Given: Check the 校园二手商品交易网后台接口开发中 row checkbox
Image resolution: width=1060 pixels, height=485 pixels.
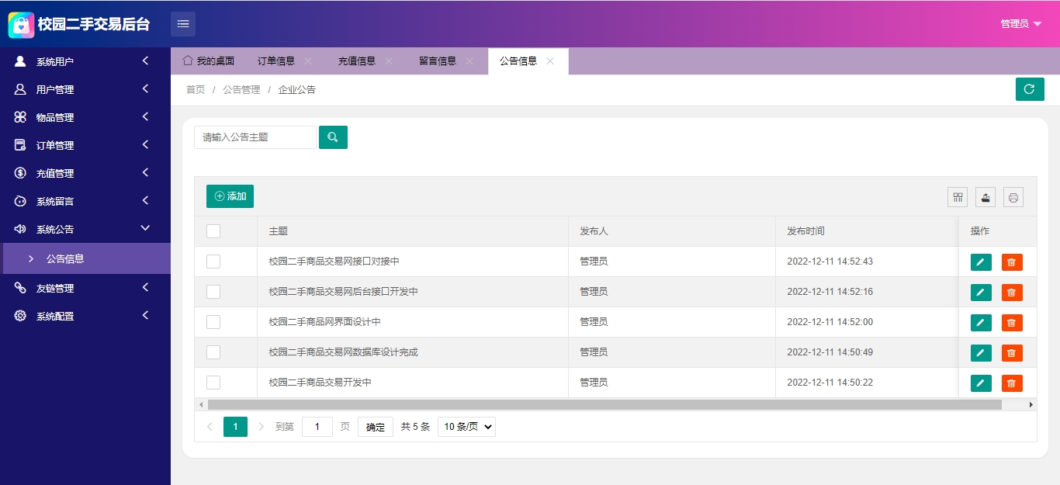Looking at the screenshot, I should (x=213, y=292).
